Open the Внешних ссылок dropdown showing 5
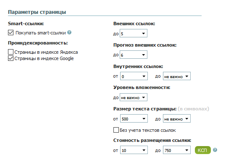This screenshot has height=157, width=231. click(x=134, y=33)
